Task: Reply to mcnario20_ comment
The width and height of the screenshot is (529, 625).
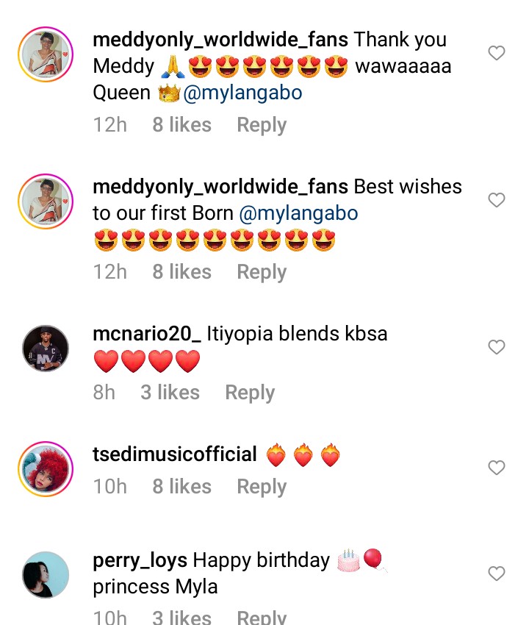Action: (250, 393)
